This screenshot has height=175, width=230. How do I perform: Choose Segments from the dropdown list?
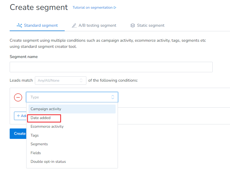pyautogui.click(x=39, y=144)
